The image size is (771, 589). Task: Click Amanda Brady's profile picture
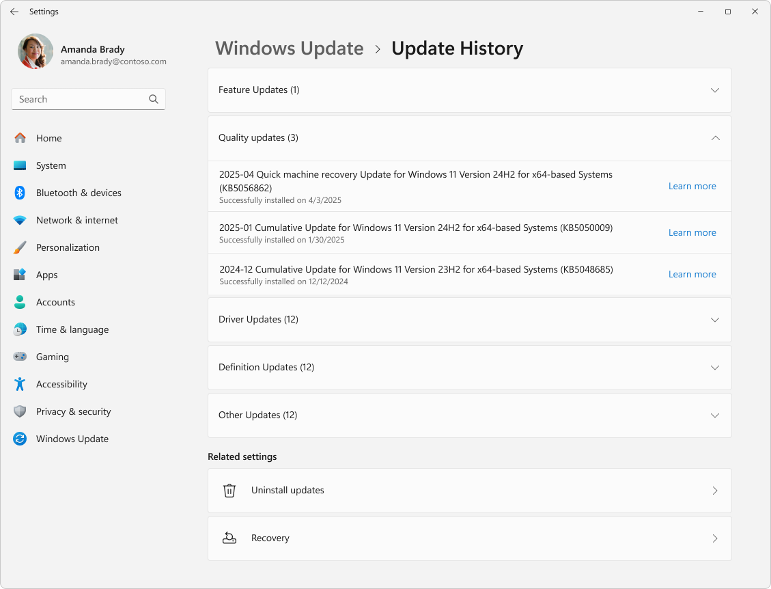36,51
